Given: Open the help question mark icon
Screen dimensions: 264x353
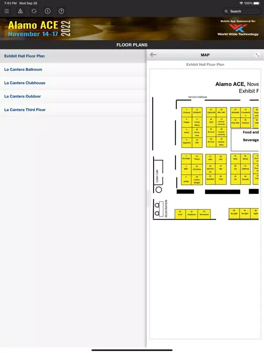Looking at the screenshot, I should click(61, 11).
